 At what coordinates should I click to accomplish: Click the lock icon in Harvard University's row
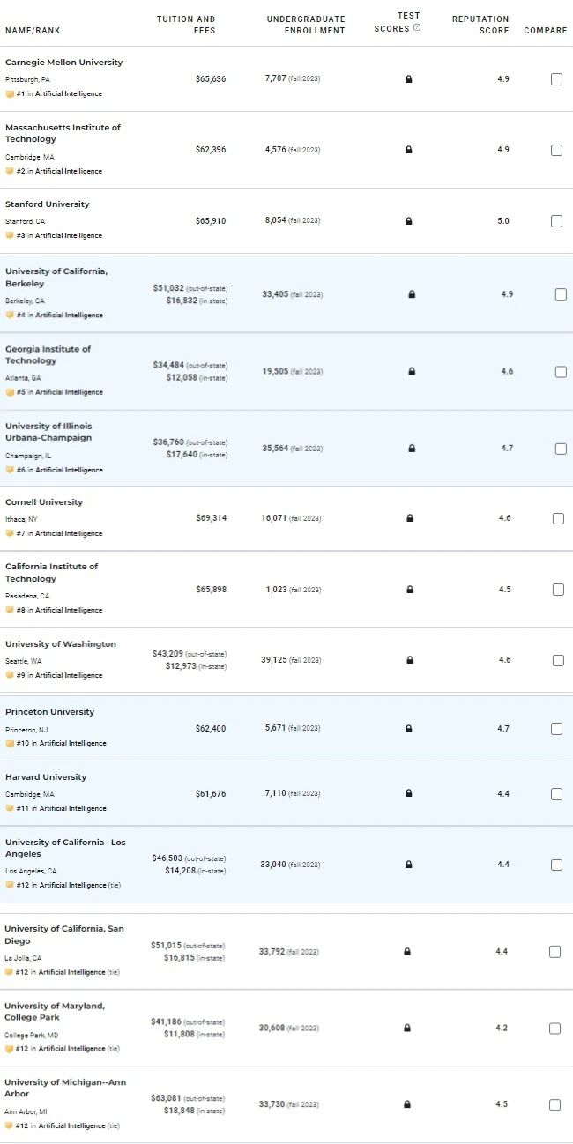(408, 794)
